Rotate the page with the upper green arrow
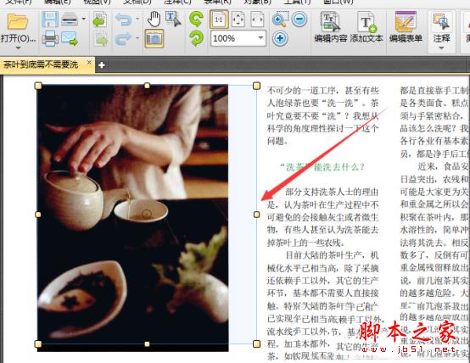The height and width of the screenshot is (363, 470). pos(196,19)
